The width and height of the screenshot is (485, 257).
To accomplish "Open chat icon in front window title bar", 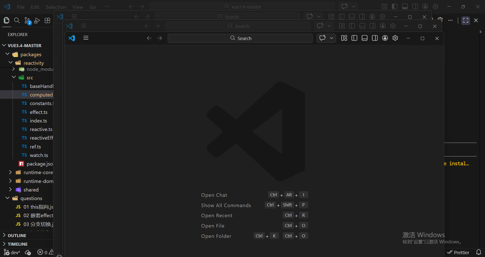I will [323, 38].
